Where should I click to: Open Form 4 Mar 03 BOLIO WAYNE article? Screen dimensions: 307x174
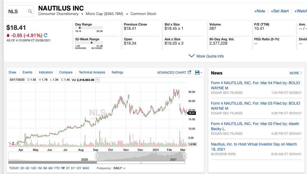255,106
